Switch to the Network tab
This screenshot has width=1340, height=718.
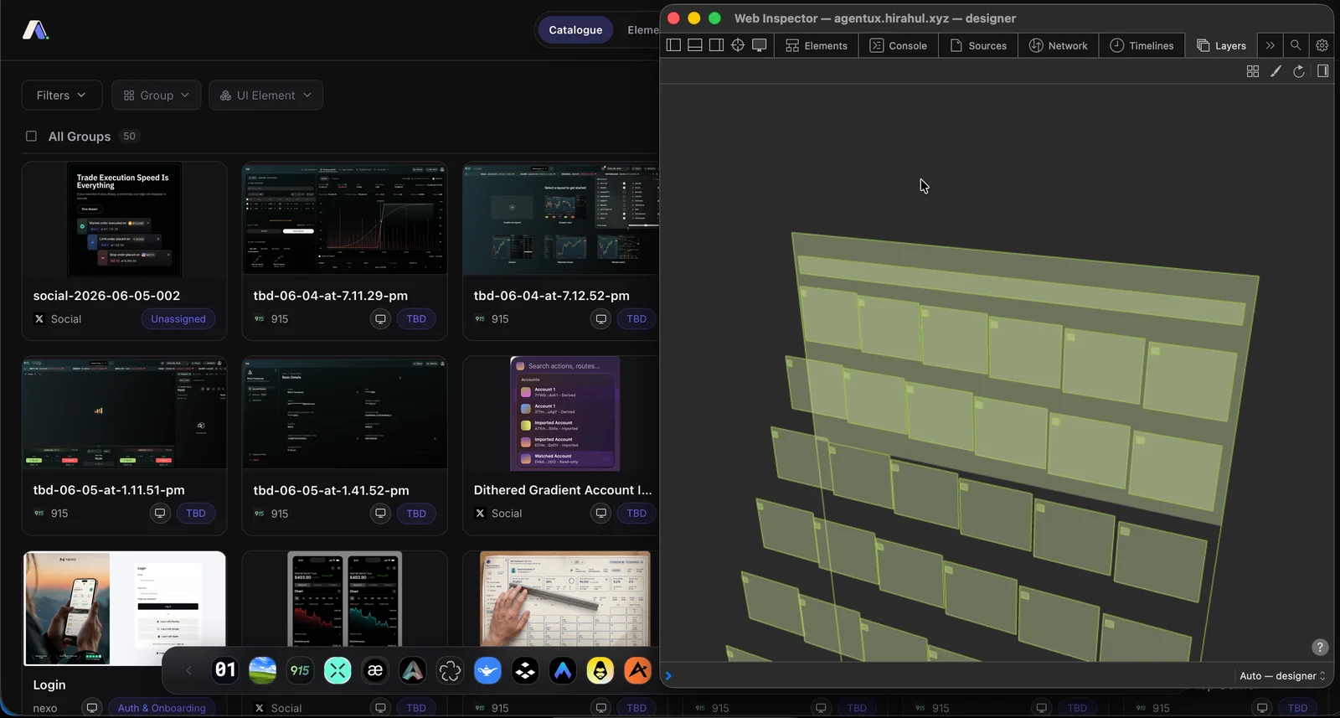1059,45
